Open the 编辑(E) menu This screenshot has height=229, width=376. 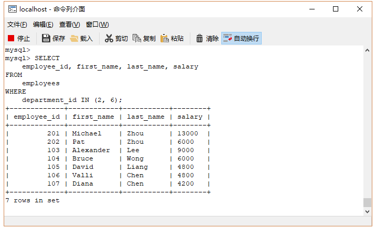(x=43, y=25)
